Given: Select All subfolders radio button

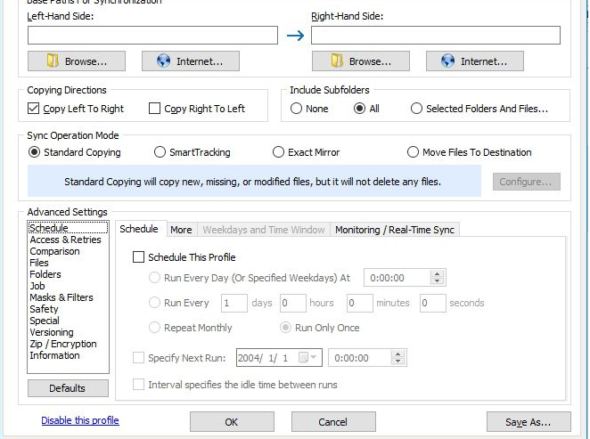Looking at the screenshot, I should (x=360, y=109).
